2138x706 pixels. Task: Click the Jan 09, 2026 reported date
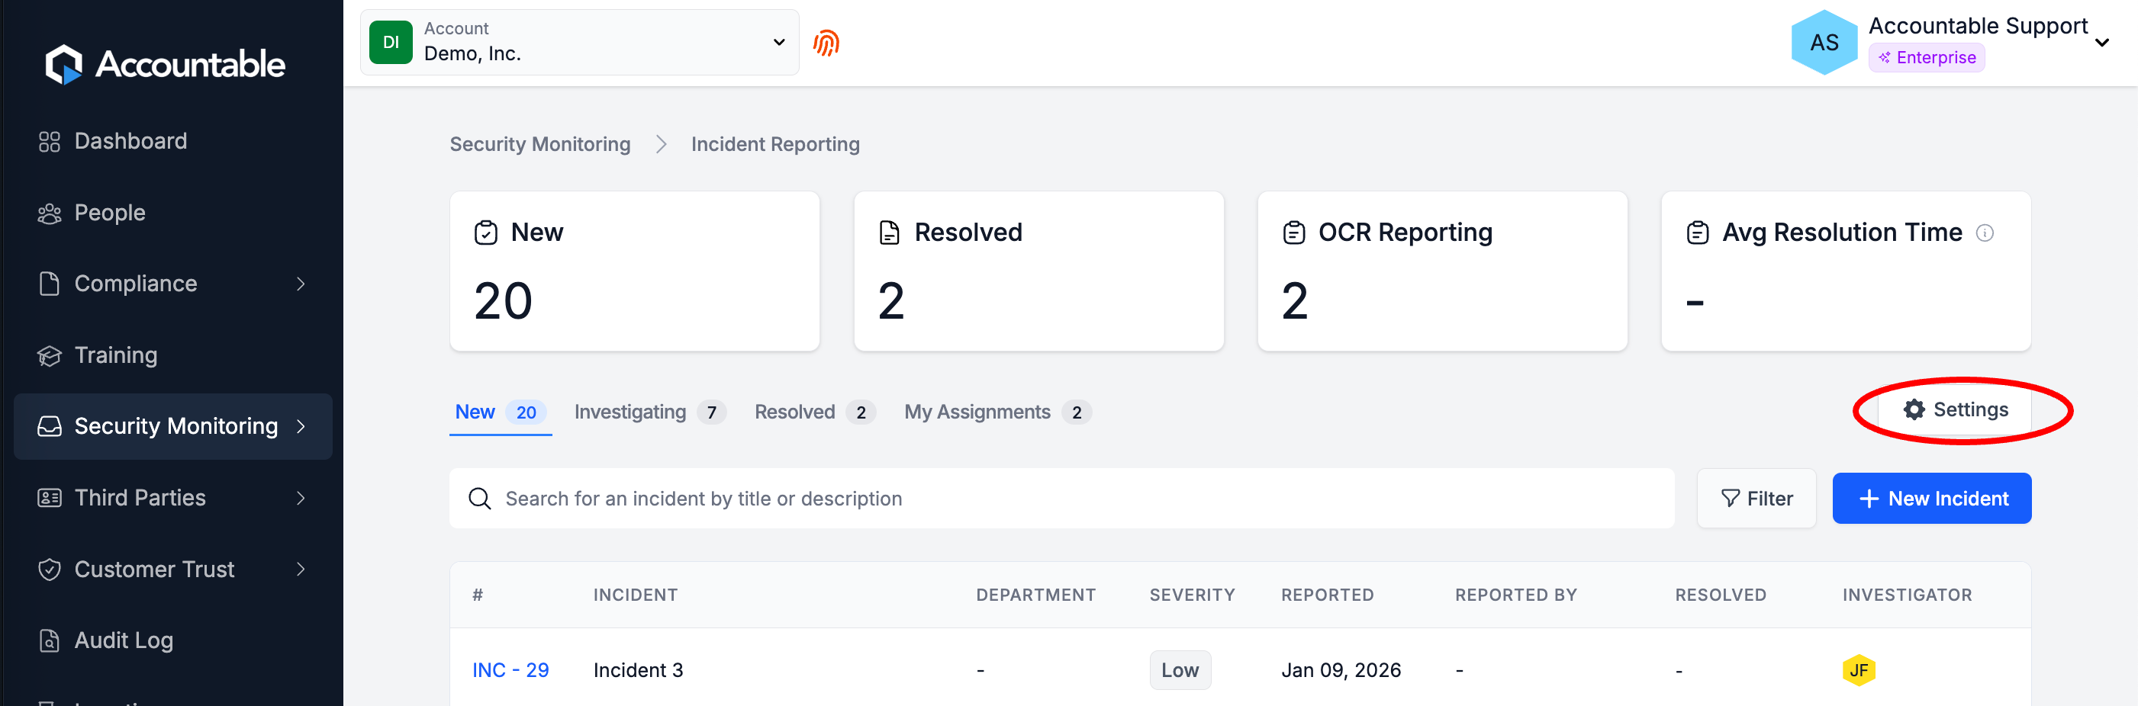(1341, 670)
